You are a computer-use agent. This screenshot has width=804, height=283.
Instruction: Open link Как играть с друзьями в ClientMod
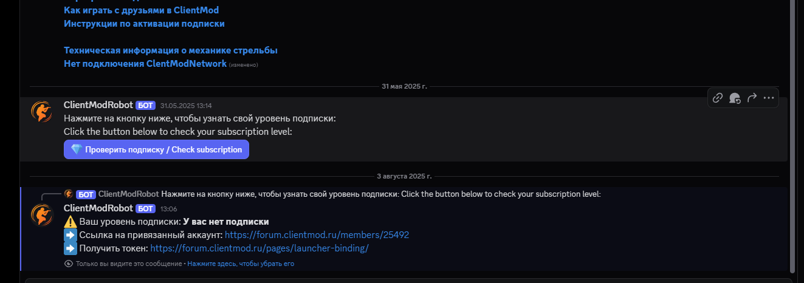coord(141,10)
